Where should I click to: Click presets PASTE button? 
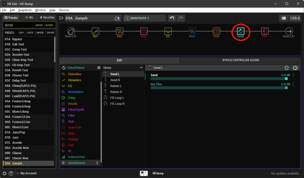[30, 33]
